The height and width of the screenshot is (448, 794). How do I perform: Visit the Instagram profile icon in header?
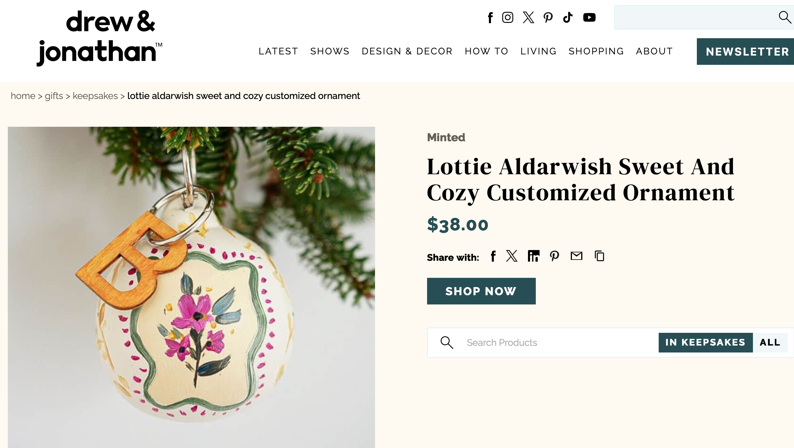508,18
